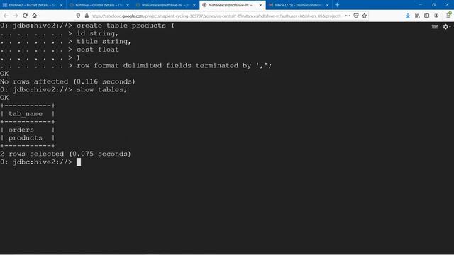Click the 'id string,' line
454x255 pixels.
pos(97,33)
